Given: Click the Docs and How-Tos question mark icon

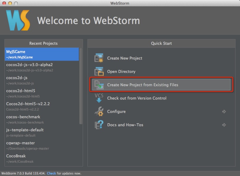Looking at the screenshot, I should click(99, 125).
